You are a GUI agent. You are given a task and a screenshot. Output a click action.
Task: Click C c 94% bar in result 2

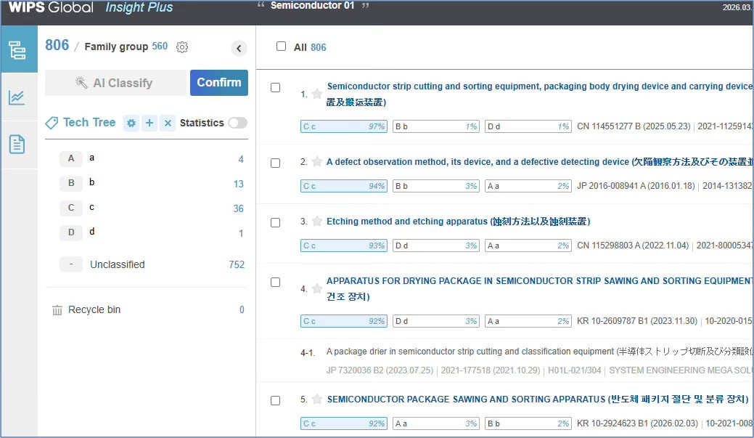pos(344,186)
